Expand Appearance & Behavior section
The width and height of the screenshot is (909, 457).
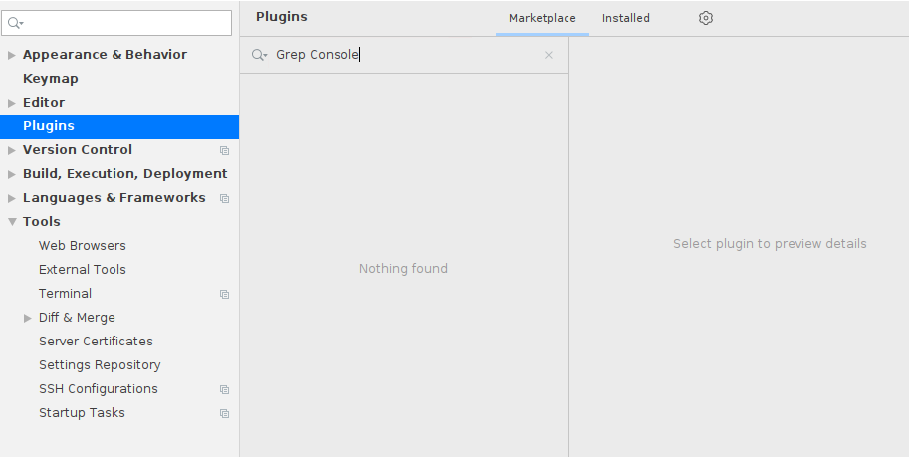(12, 55)
